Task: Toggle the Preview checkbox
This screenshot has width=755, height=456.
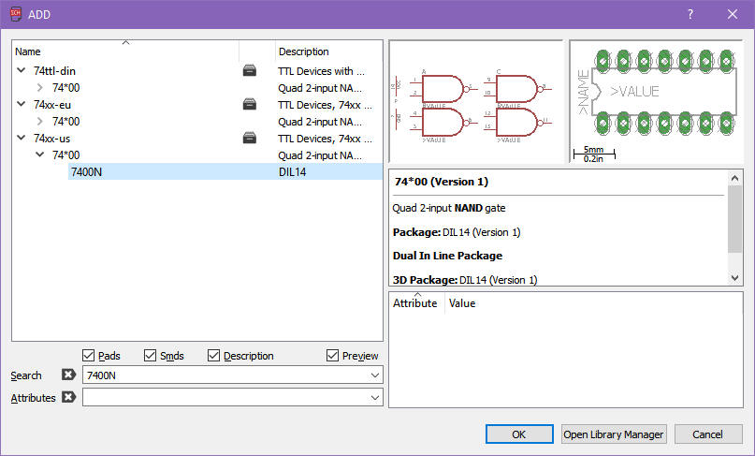Action: pyautogui.click(x=333, y=356)
